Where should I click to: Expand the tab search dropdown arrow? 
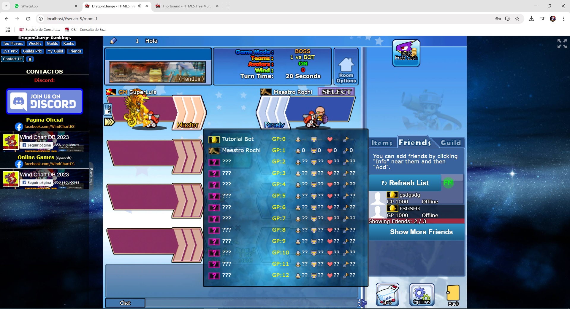coord(6,6)
